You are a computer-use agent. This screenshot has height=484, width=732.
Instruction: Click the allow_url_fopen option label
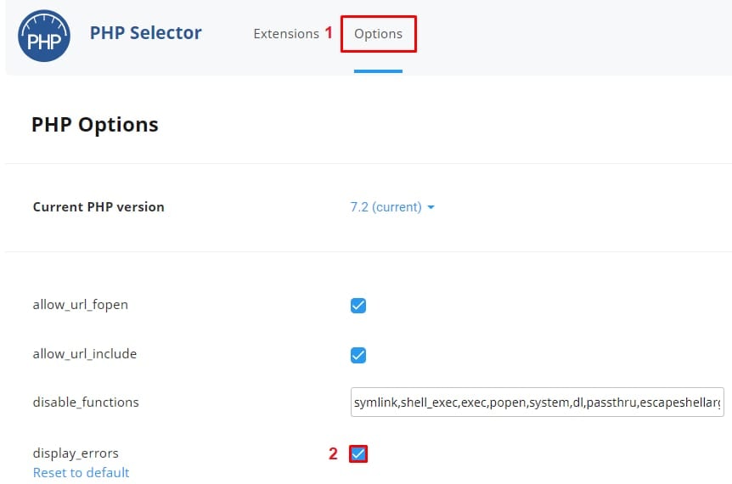tap(81, 304)
